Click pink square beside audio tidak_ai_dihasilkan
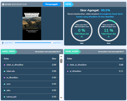Screen dimensions: 127x101 (x=68, y=65)
